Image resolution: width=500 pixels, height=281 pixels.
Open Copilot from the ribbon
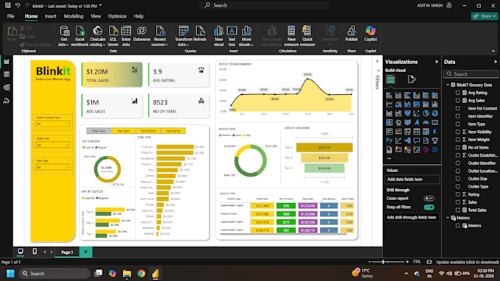[x=371, y=34]
